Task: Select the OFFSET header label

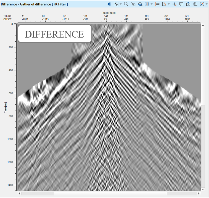Action: click(x=7, y=19)
